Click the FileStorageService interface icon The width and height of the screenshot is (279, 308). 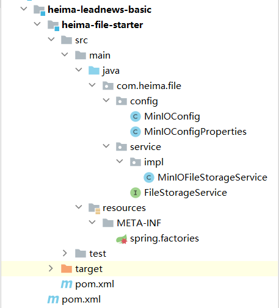point(136,193)
